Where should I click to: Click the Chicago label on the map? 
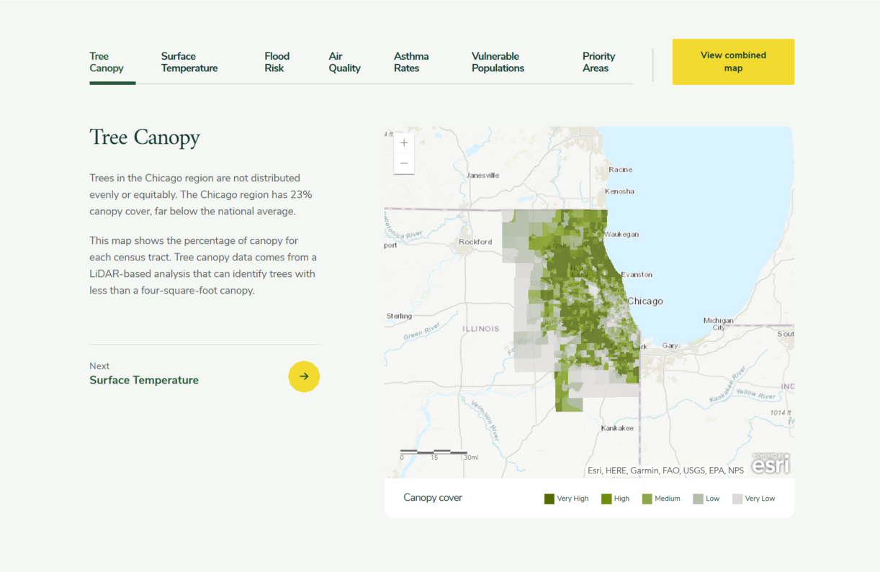point(645,301)
